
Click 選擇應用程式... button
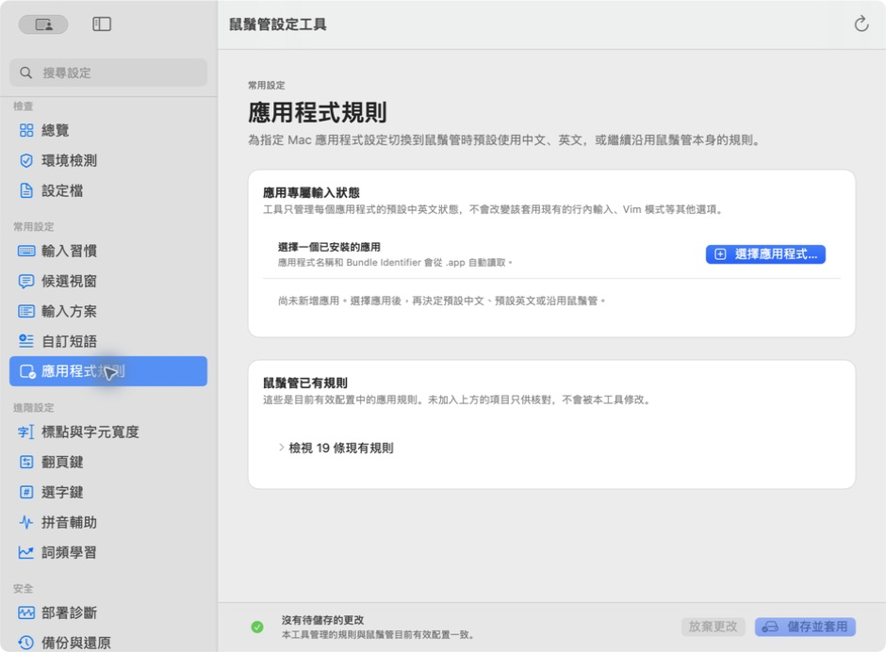pos(765,254)
